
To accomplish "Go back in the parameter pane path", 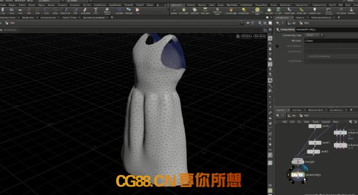I will [278, 23].
